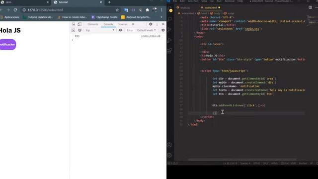Switch to Console tab in DevTools
The width and height of the screenshot is (318, 179).
coord(108,24)
